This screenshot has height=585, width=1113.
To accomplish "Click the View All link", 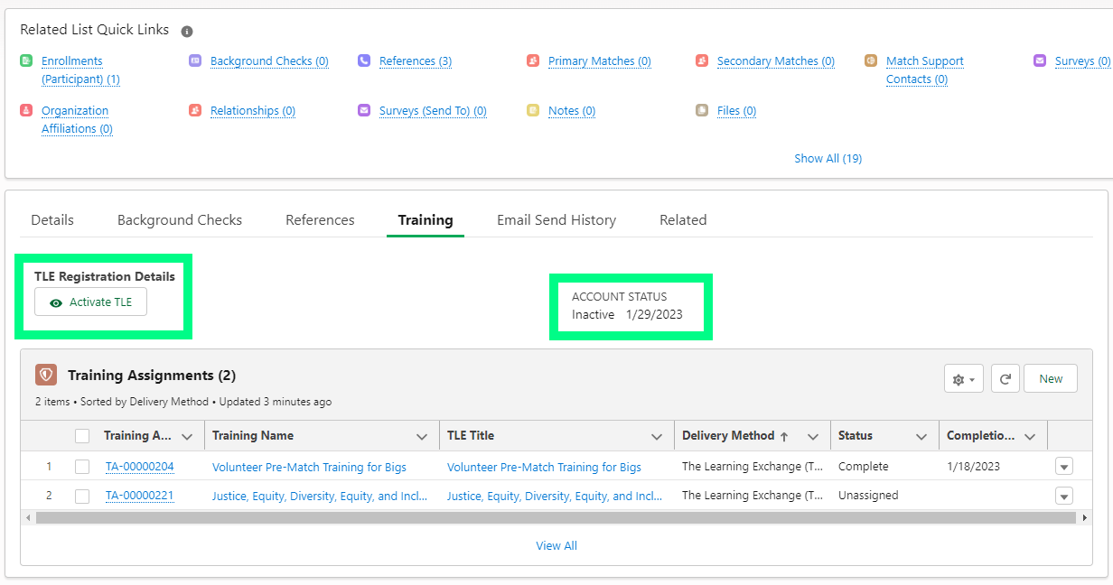I will 556,545.
